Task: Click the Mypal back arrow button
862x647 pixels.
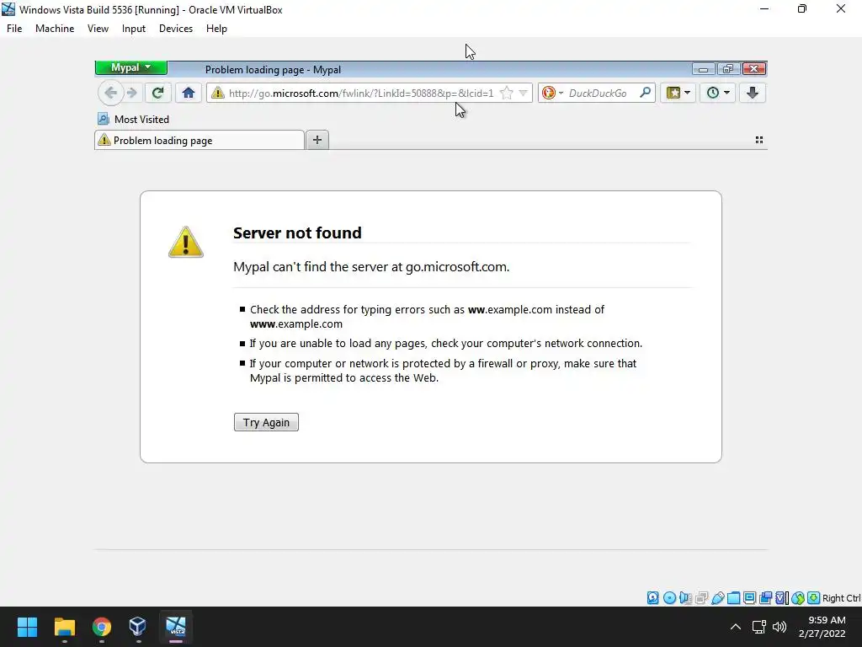Action: (110, 93)
